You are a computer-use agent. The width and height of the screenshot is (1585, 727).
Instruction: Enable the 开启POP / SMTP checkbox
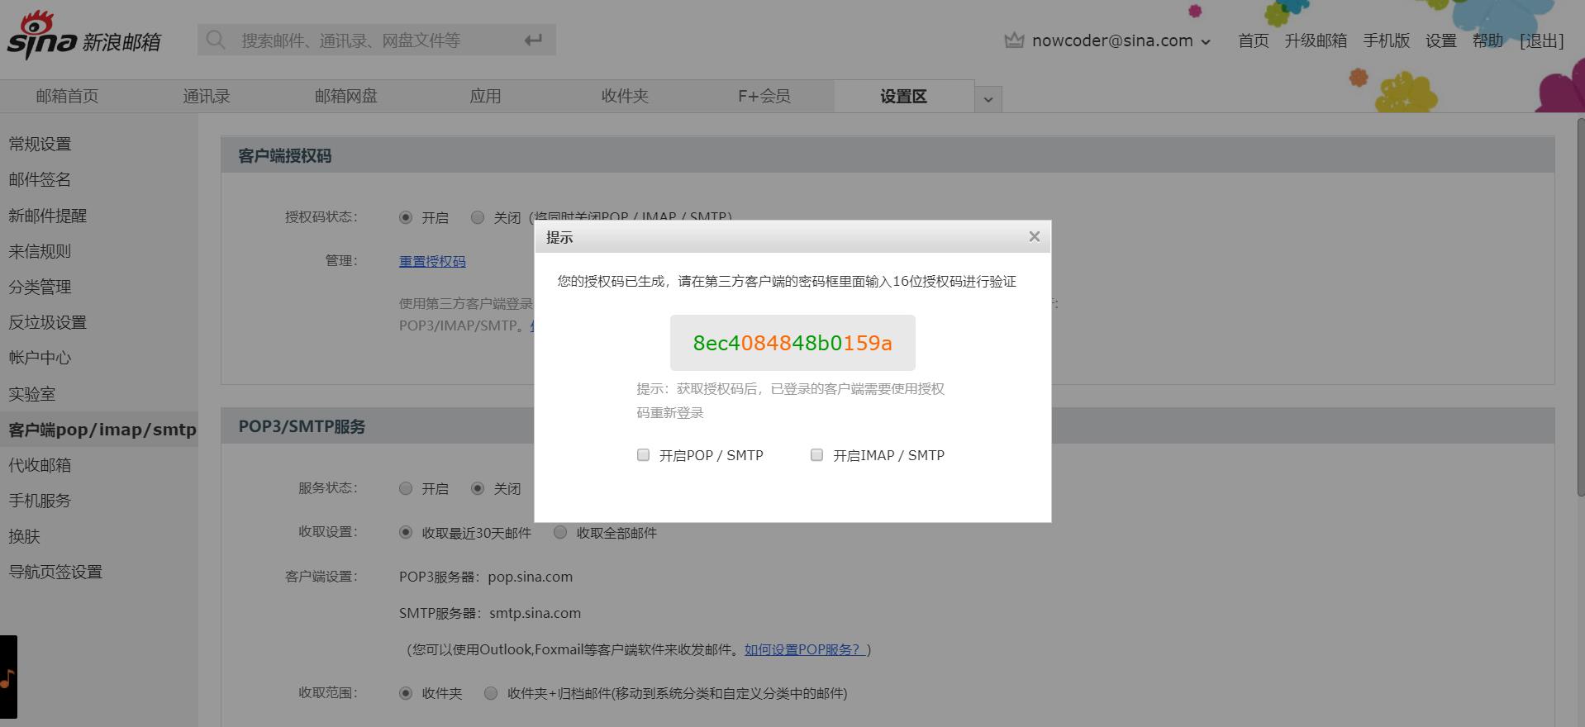tap(643, 455)
